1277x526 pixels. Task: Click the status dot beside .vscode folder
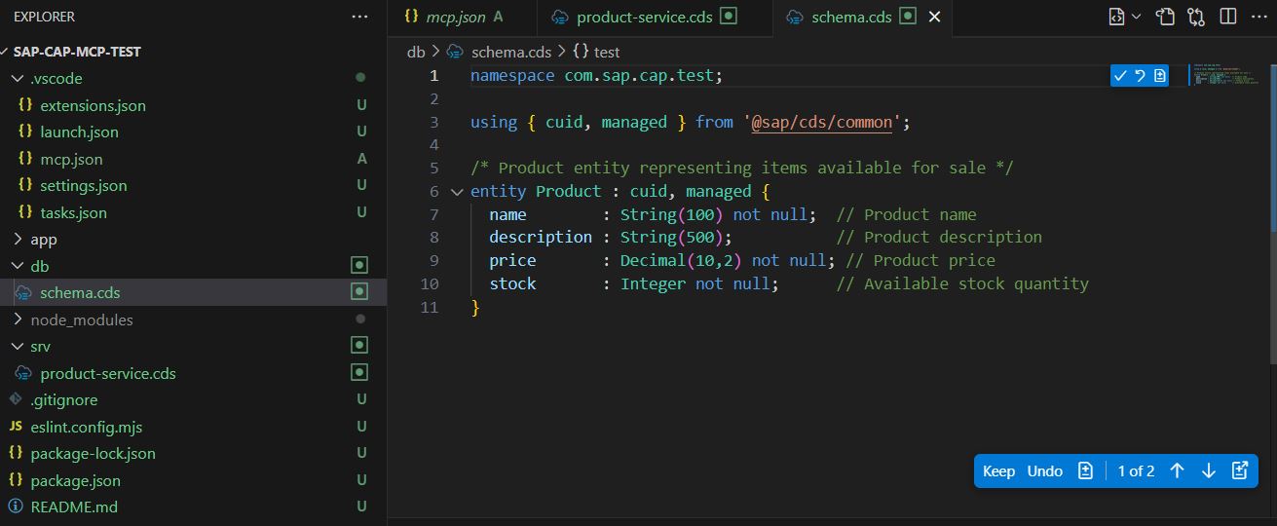[360, 77]
